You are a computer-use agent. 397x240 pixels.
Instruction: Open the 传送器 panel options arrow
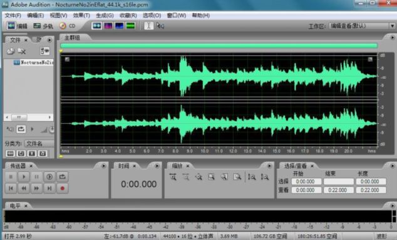tap(103, 166)
